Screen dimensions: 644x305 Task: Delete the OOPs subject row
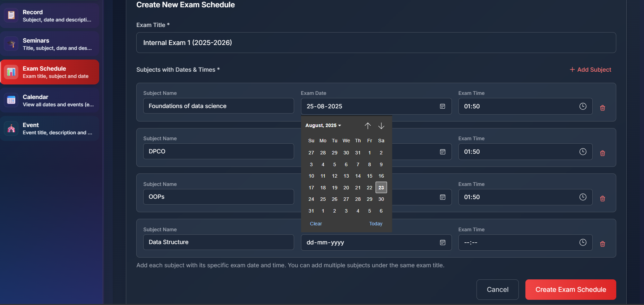pos(602,198)
